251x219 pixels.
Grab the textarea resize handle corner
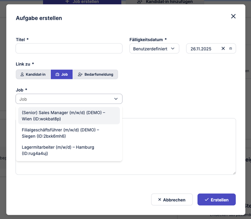(234, 173)
